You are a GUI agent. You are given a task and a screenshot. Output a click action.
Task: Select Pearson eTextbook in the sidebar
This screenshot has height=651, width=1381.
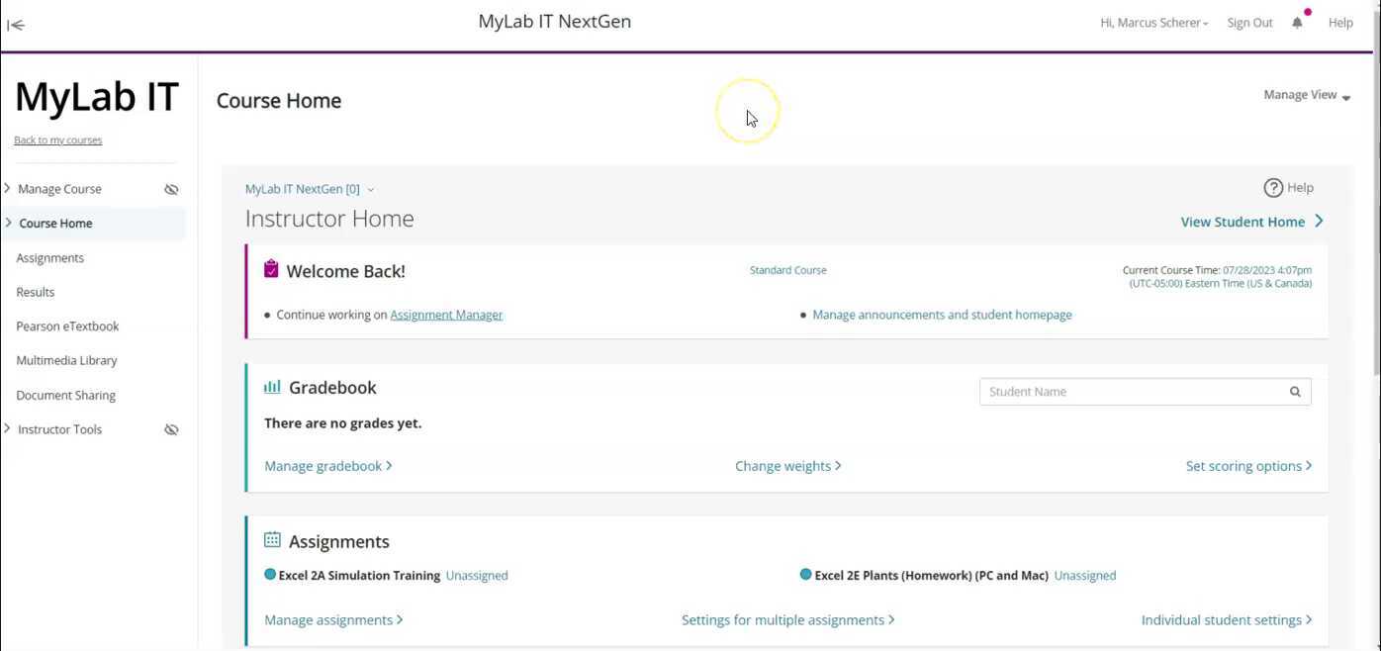tap(67, 325)
